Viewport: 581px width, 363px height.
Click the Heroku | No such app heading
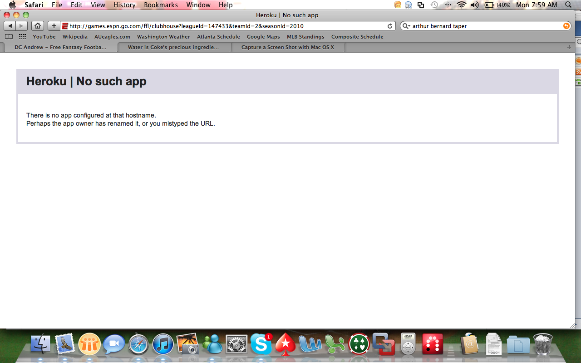pos(86,81)
